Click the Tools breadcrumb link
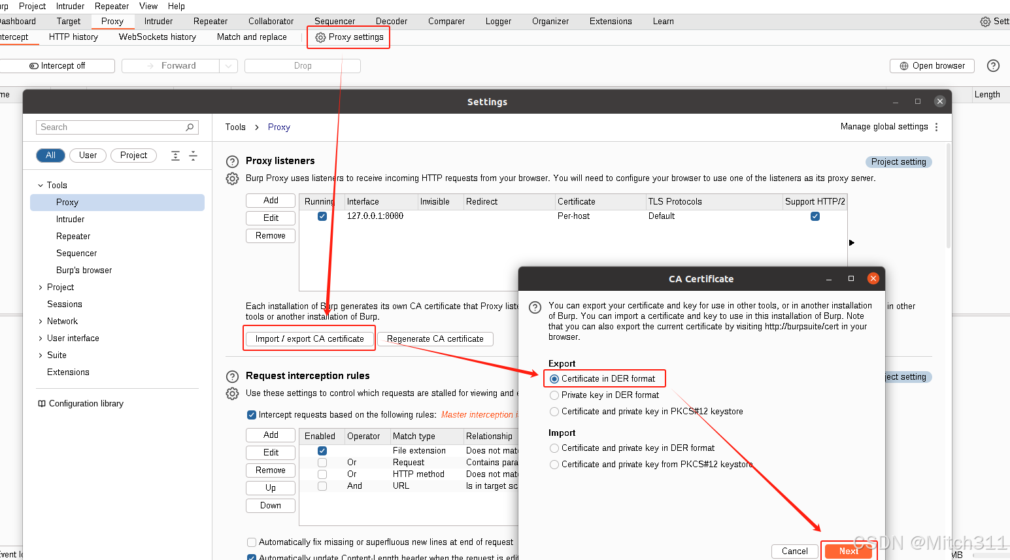Viewport: 1010px width, 560px height. coord(235,127)
